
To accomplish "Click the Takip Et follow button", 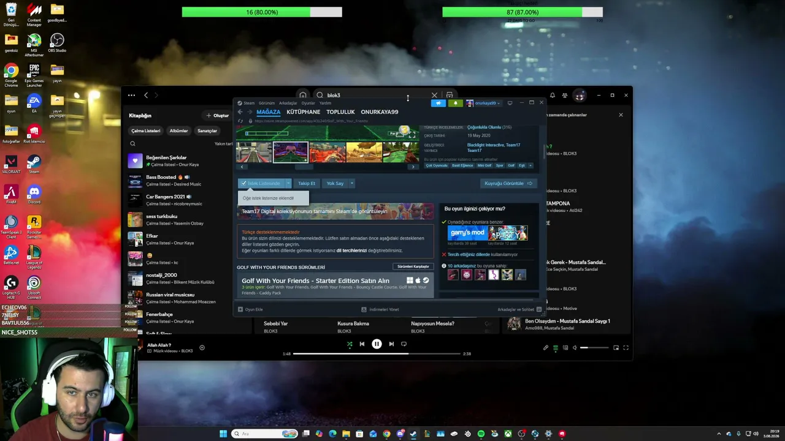I will click(307, 183).
